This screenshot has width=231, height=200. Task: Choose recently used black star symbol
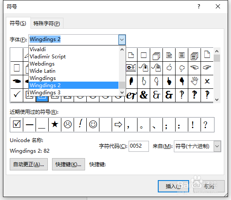(x=55, y=125)
